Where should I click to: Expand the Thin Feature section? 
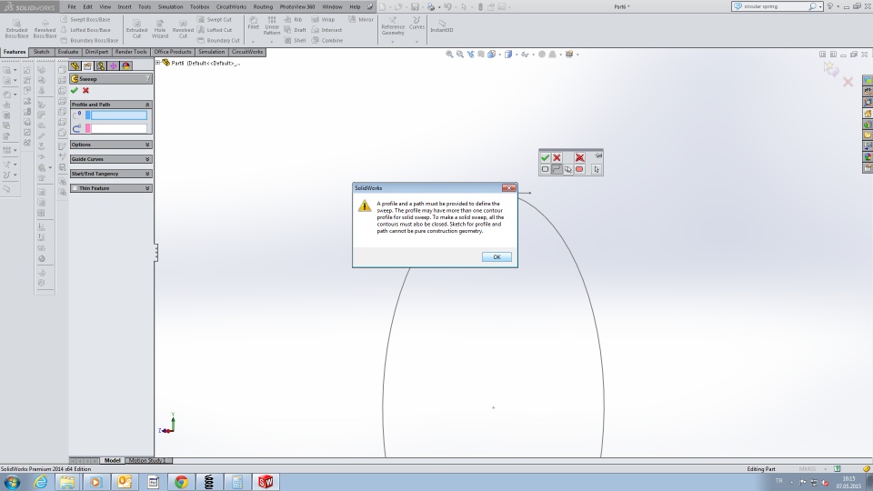(147, 188)
